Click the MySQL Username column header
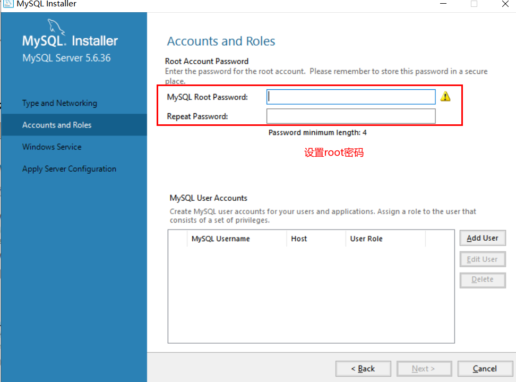The image size is (516, 382). (x=220, y=239)
